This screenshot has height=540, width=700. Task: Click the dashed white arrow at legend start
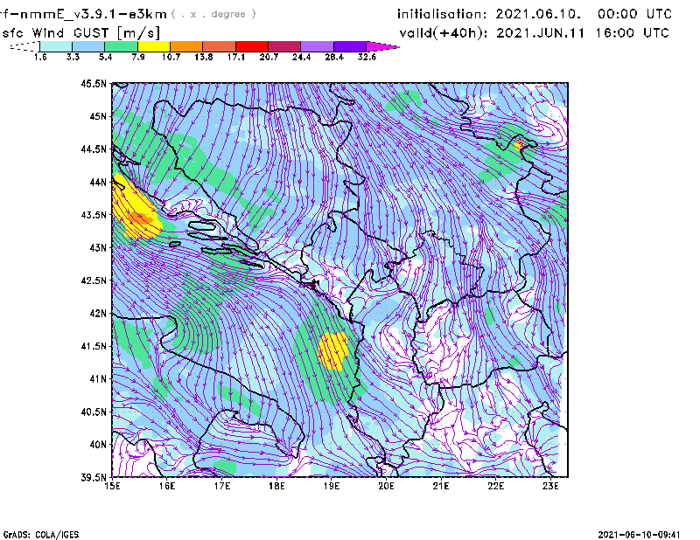pos(24,46)
